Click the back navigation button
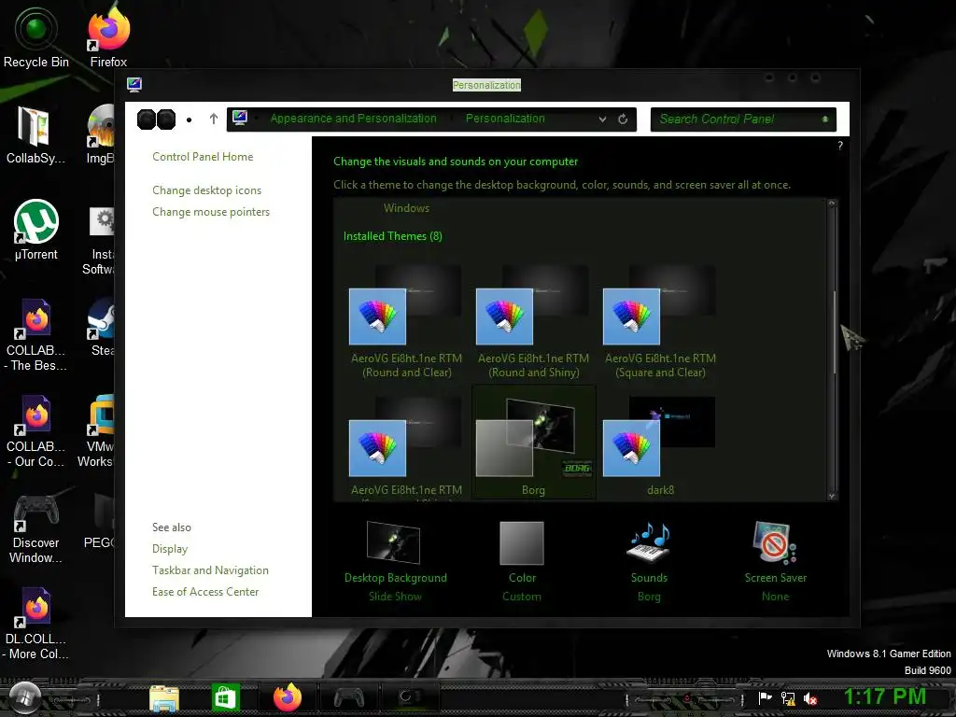This screenshot has width=956, height=717. pos(147,119)
